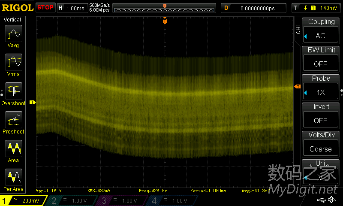Select the Vavg measurement icon
343x206 pixels.
point(14,33)
